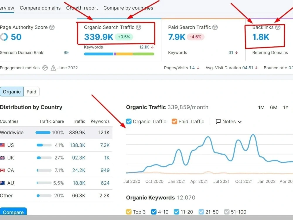Viewport: 293px width, 220px height.
Task: Open the Semrush Domain Rank value 99
Action: (x=66, y=53)
